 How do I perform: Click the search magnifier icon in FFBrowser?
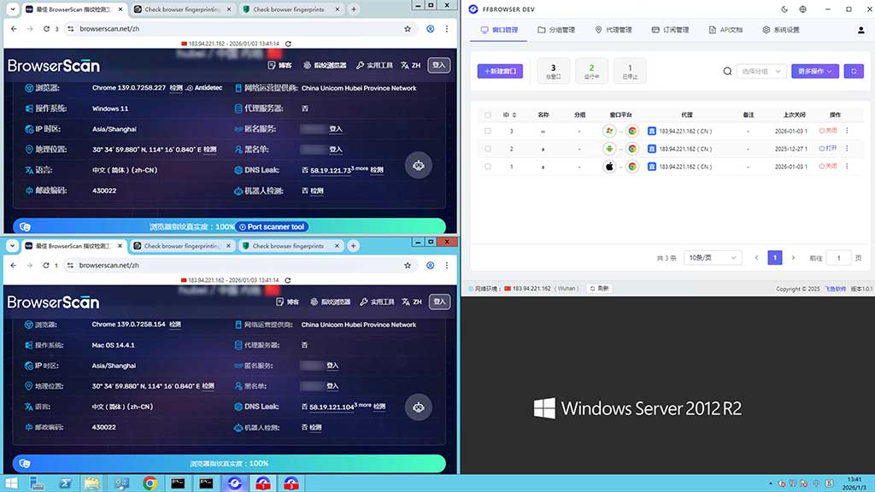(x=727, y=72)
